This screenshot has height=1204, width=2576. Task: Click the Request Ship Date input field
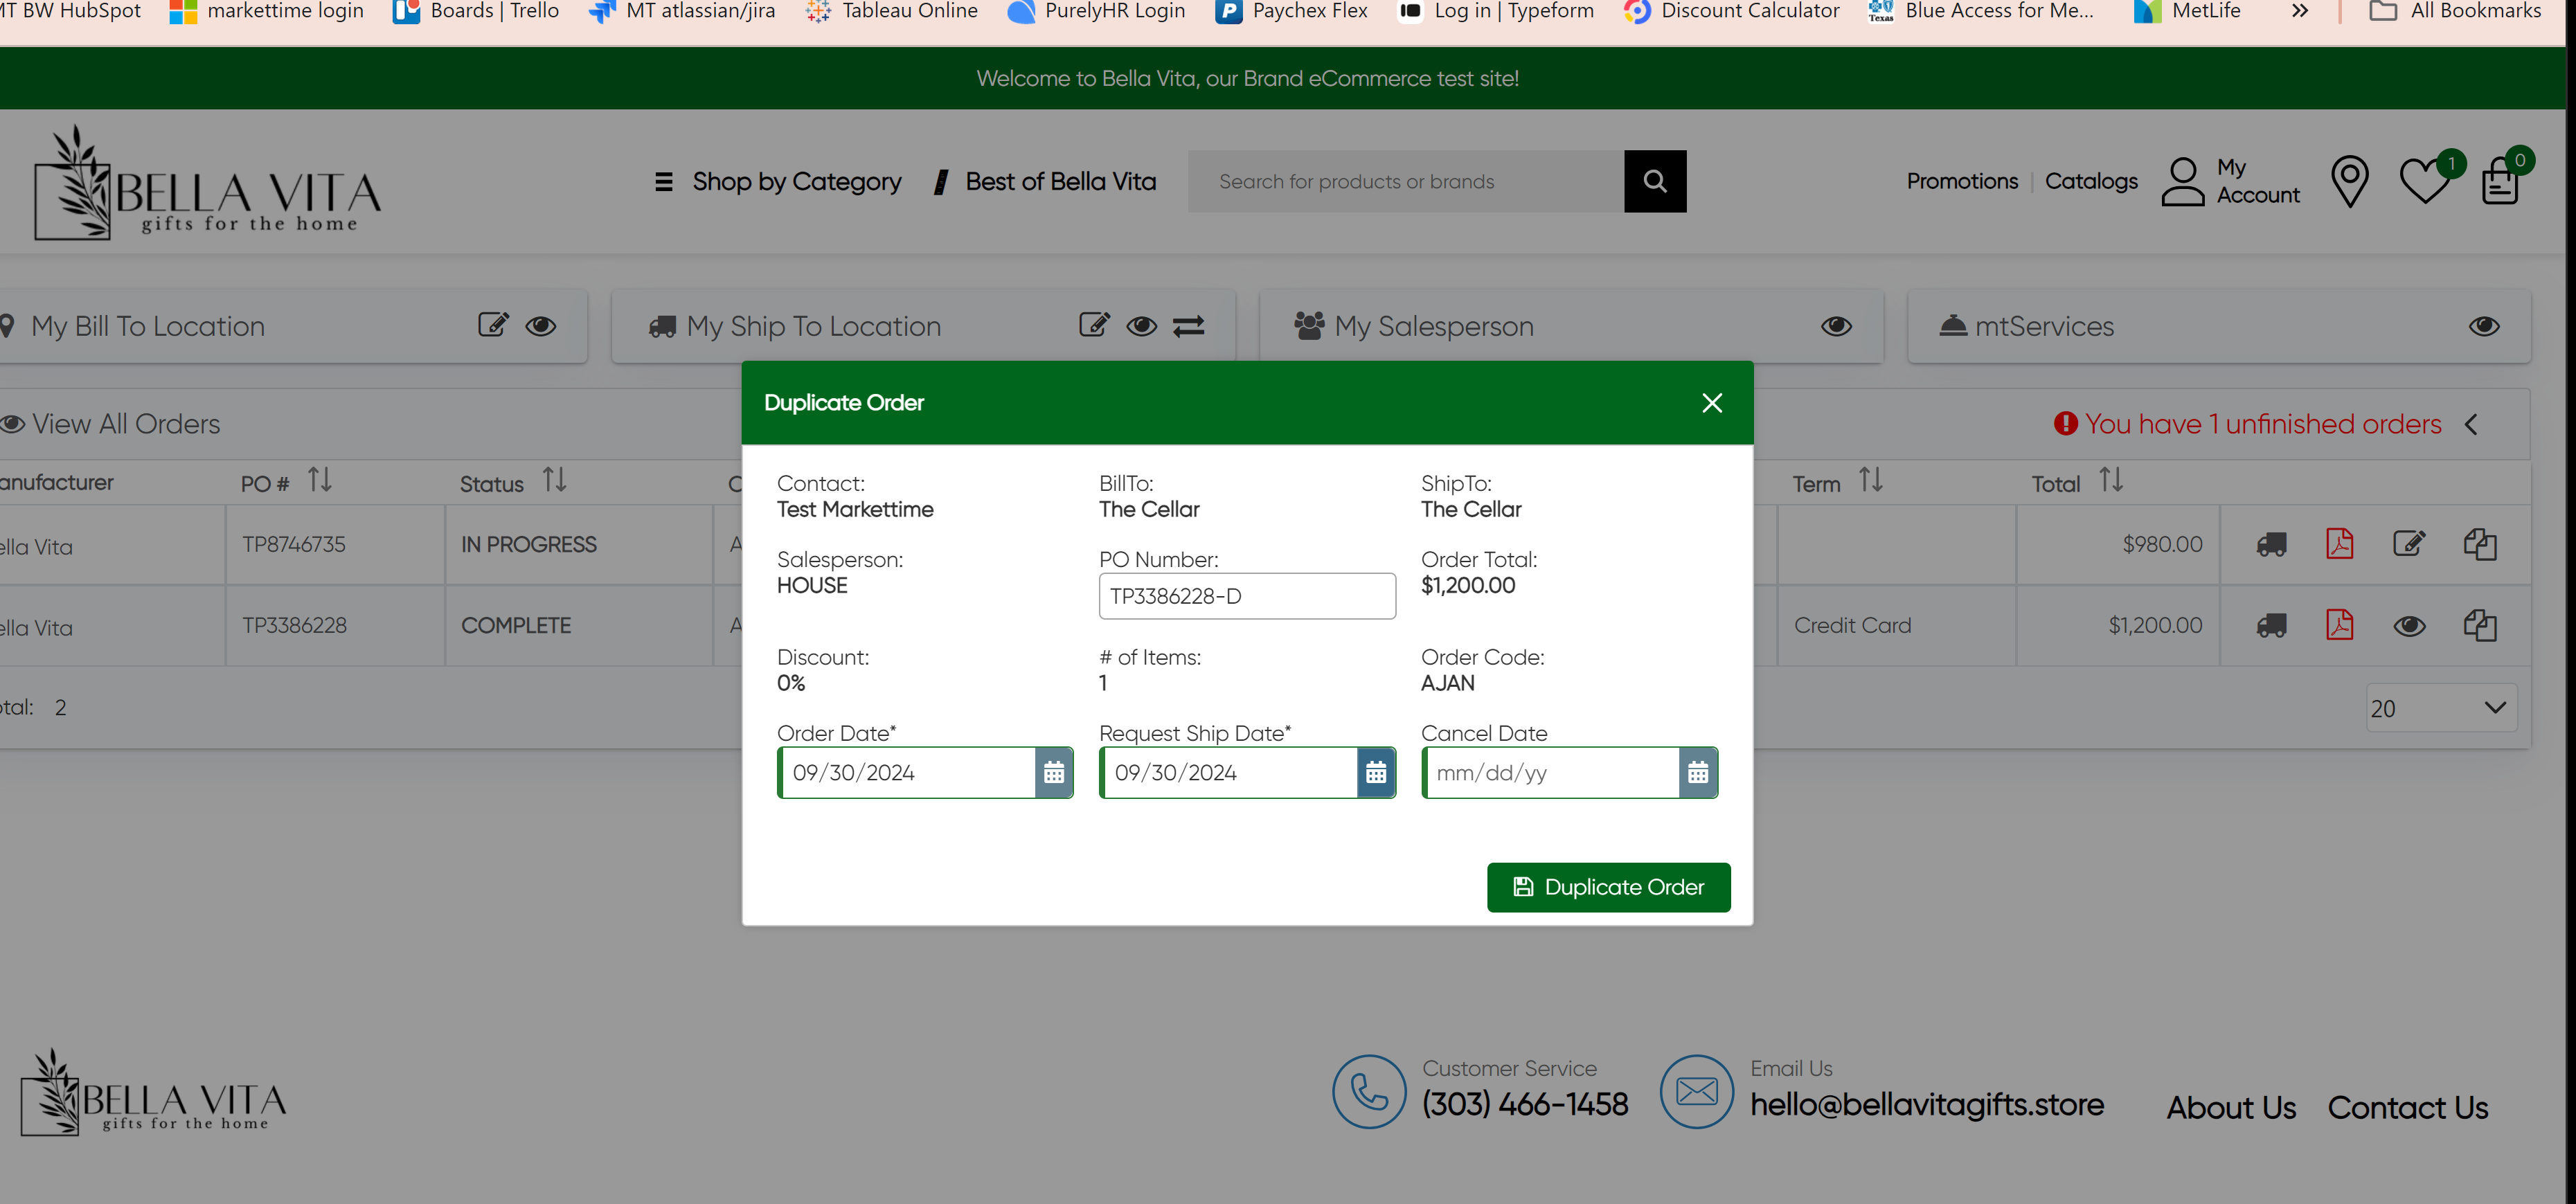coord(1230,773)
